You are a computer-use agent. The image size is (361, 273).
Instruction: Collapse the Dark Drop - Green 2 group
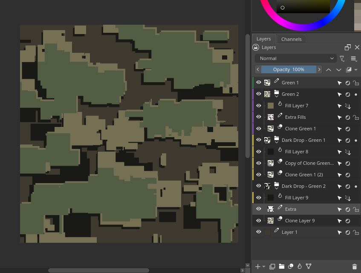[x=276, y=188]
